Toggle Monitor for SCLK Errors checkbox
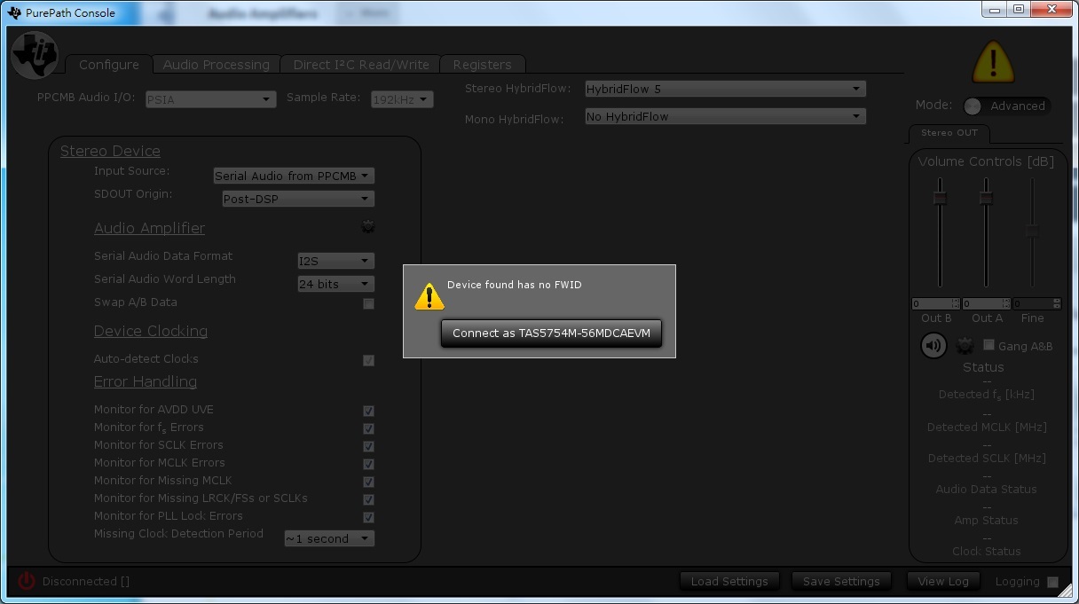Viewport: 1079px width, 604px height. click(x=368, y=446)
